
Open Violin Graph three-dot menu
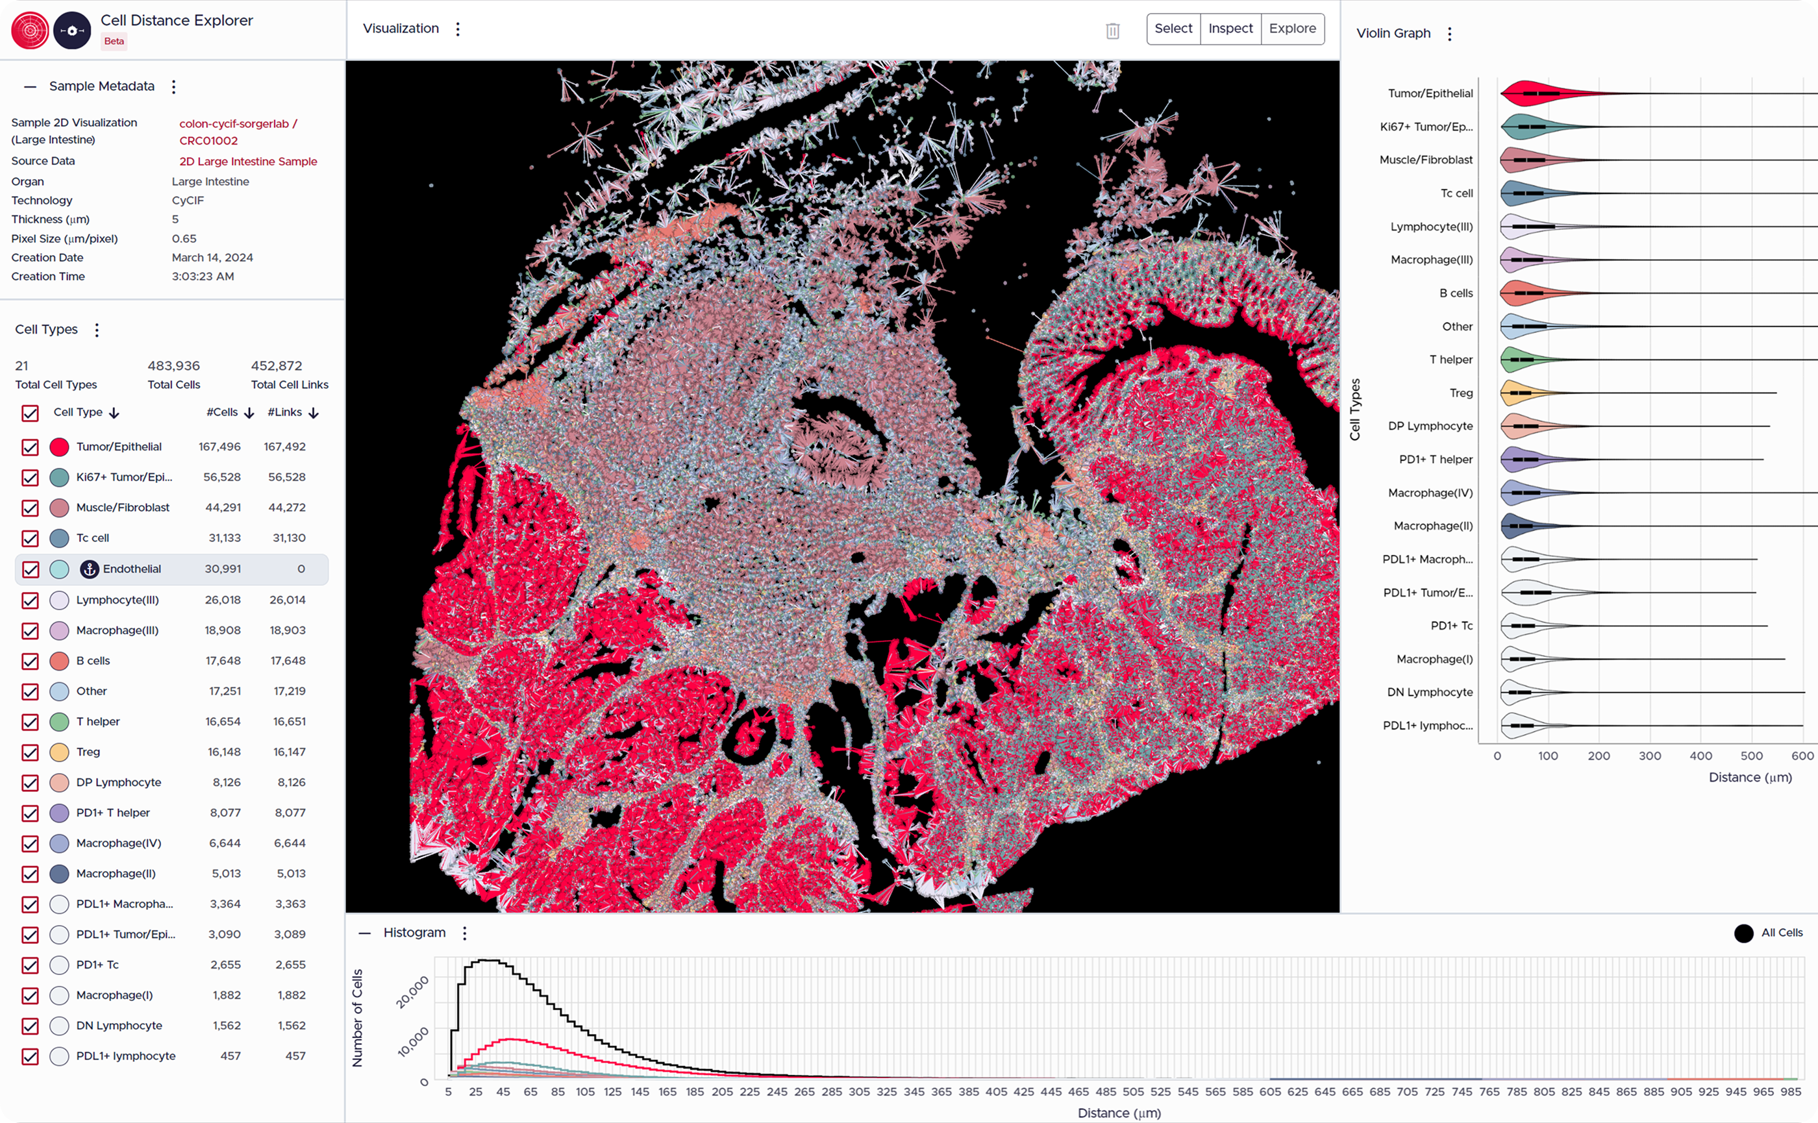1449,33
